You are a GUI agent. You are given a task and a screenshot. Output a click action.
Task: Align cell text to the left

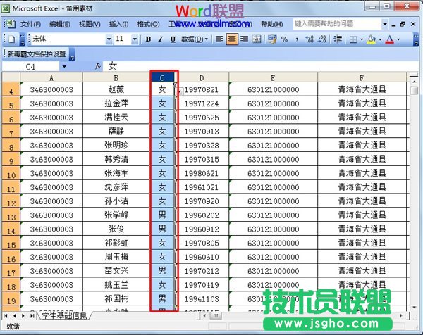coord(220,39)
